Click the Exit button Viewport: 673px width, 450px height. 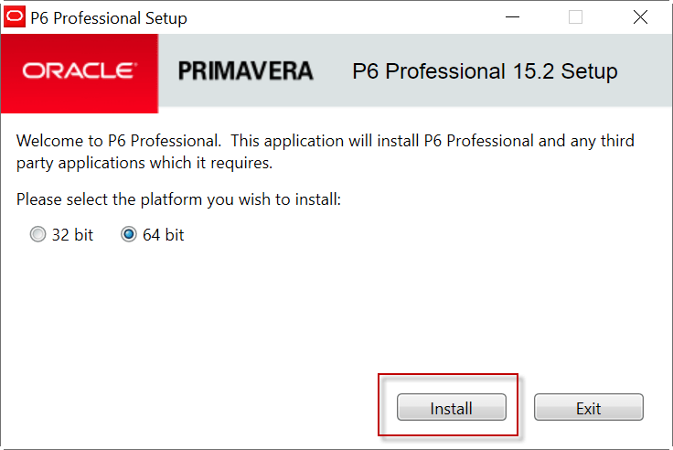pyautogui.click(x=589, y=407)
